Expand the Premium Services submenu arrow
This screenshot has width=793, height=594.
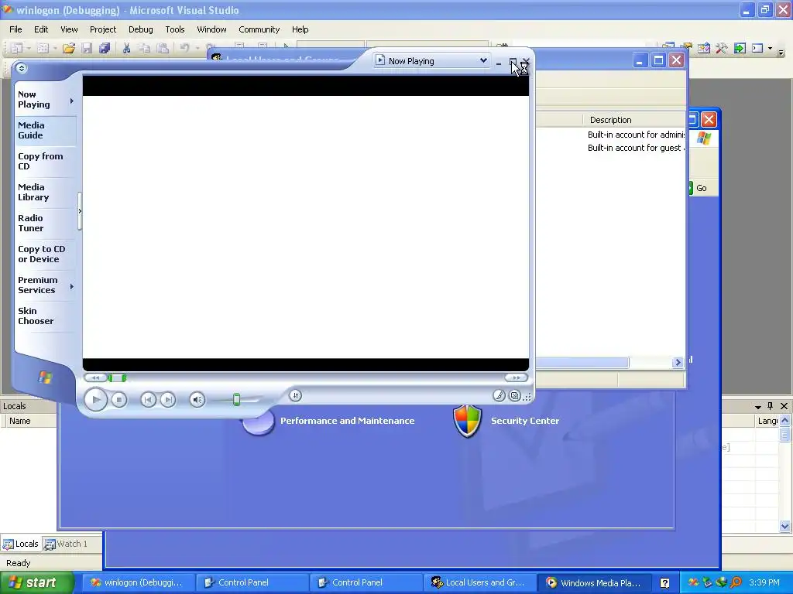(72, 286)
